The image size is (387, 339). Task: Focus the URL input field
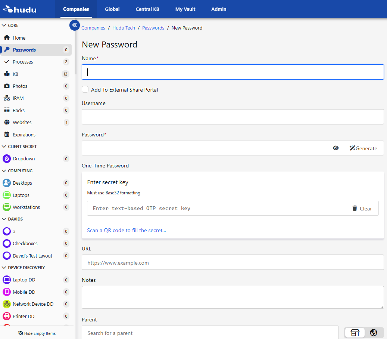(x=233, y=262)
